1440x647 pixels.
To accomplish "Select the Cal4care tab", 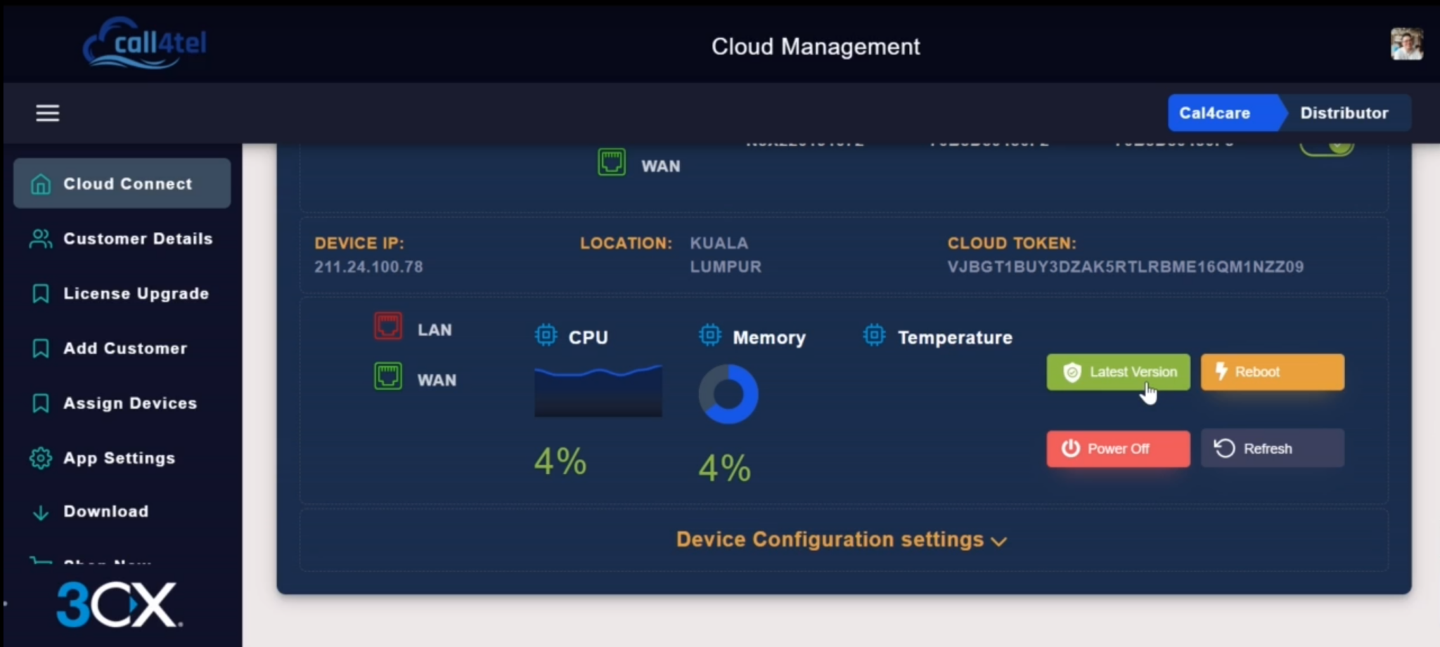I will pos(1214,112).
